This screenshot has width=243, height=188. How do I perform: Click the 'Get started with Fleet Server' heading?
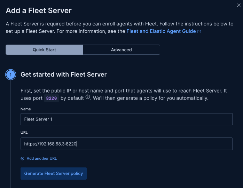point(64,75)
